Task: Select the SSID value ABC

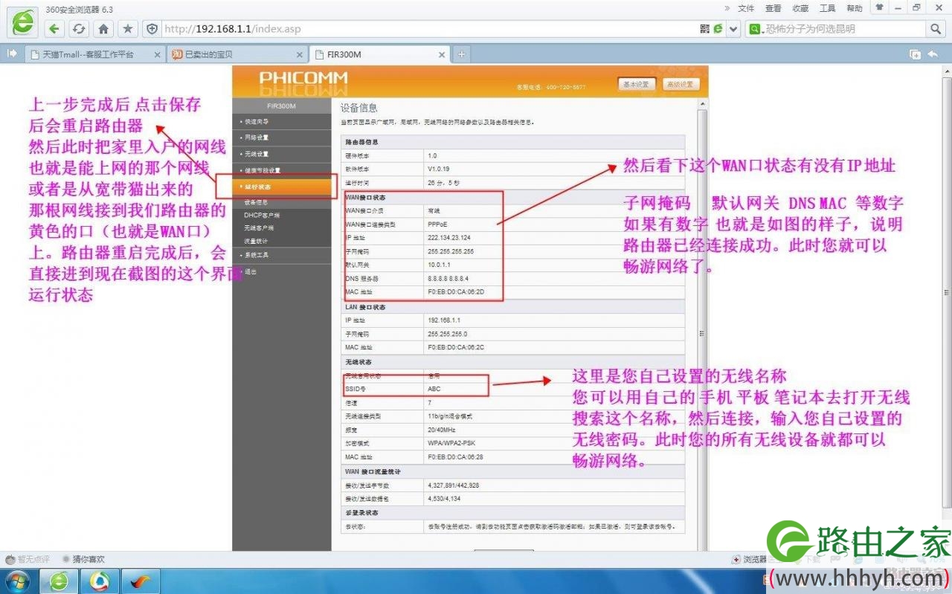Action: [434, 389]
